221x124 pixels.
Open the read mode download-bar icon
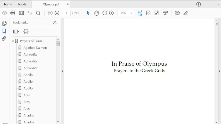pos(165,13)
